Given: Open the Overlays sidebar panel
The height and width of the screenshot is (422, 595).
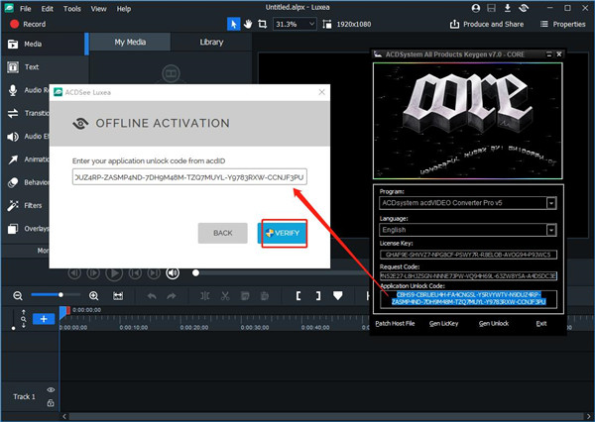Looking at the screenshot, I should [x=26, y=229].
